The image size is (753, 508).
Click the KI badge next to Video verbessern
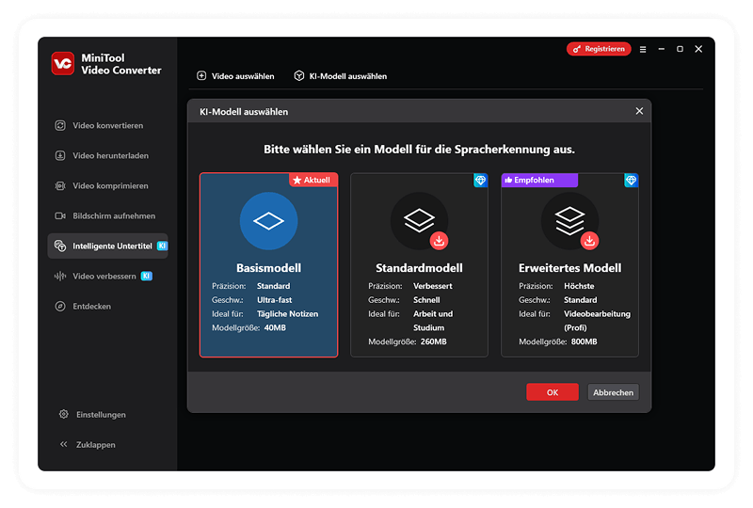[147, 276]
